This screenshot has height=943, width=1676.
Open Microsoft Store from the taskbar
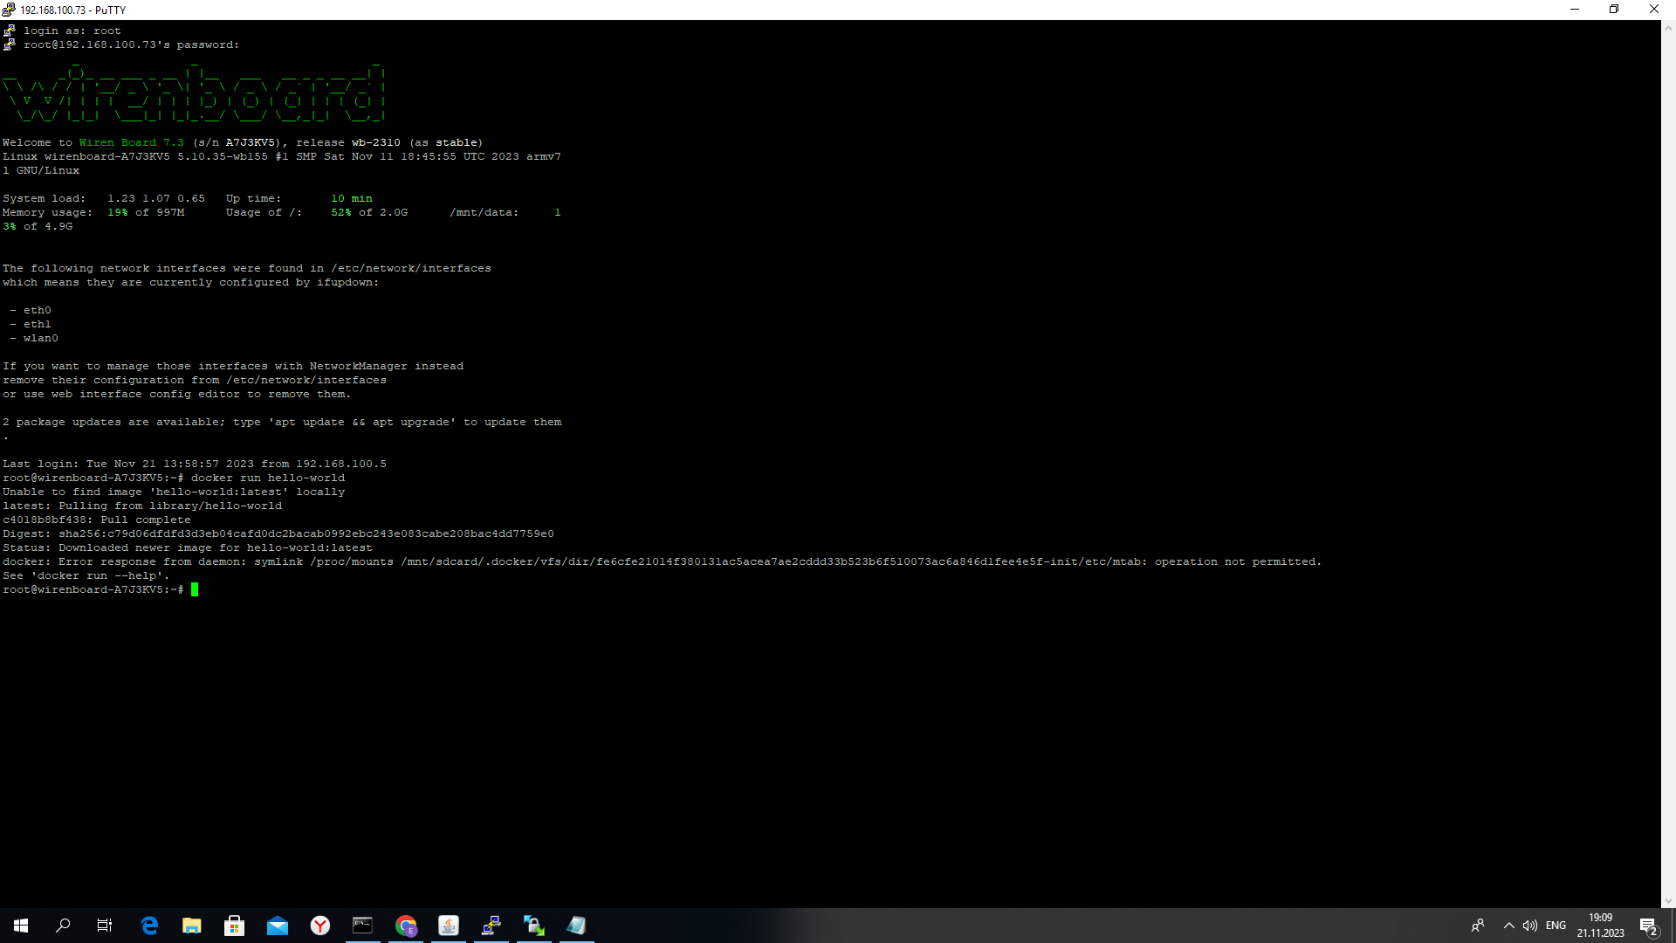tap(234, 926)
